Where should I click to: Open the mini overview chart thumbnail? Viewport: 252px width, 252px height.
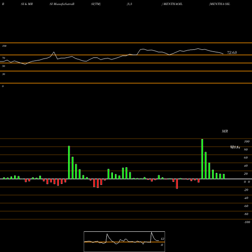(x=124, y=241)
